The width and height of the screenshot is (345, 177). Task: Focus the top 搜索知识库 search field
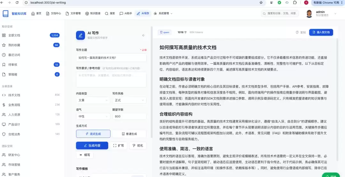280,13
